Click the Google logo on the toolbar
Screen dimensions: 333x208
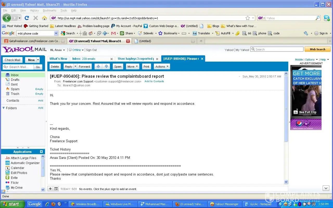coord(8,33)
